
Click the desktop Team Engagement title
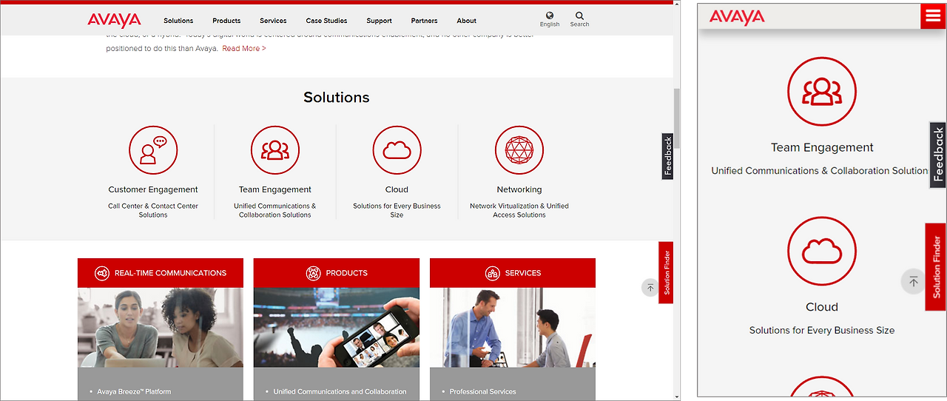click(x=275, y=189)
